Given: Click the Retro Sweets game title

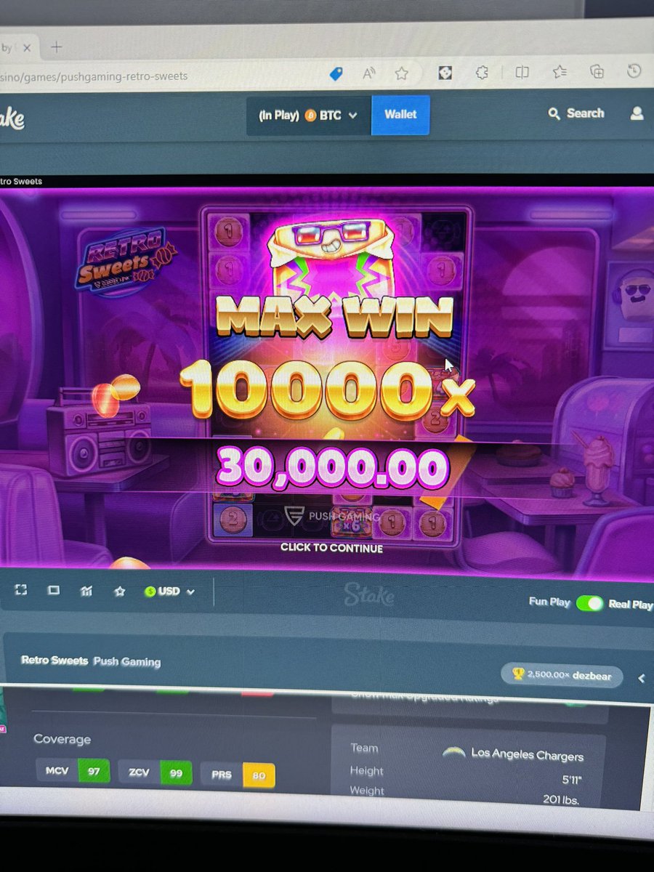Looking at the screenshot, I should pos(54,661).
